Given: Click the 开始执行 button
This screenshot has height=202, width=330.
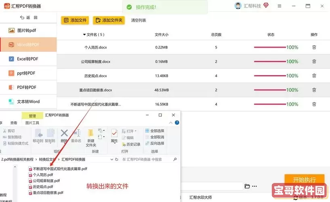Looking at the screenshot, I should (304, 179).
